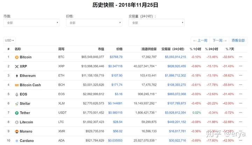Open the Cardano name link

pos(27,141)
